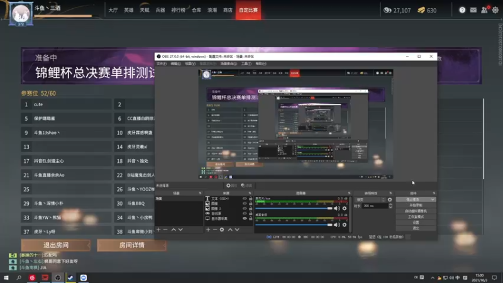Pop out the 场景 dock panel icon
The image size is (503, 283).
[x=200, y=193]
